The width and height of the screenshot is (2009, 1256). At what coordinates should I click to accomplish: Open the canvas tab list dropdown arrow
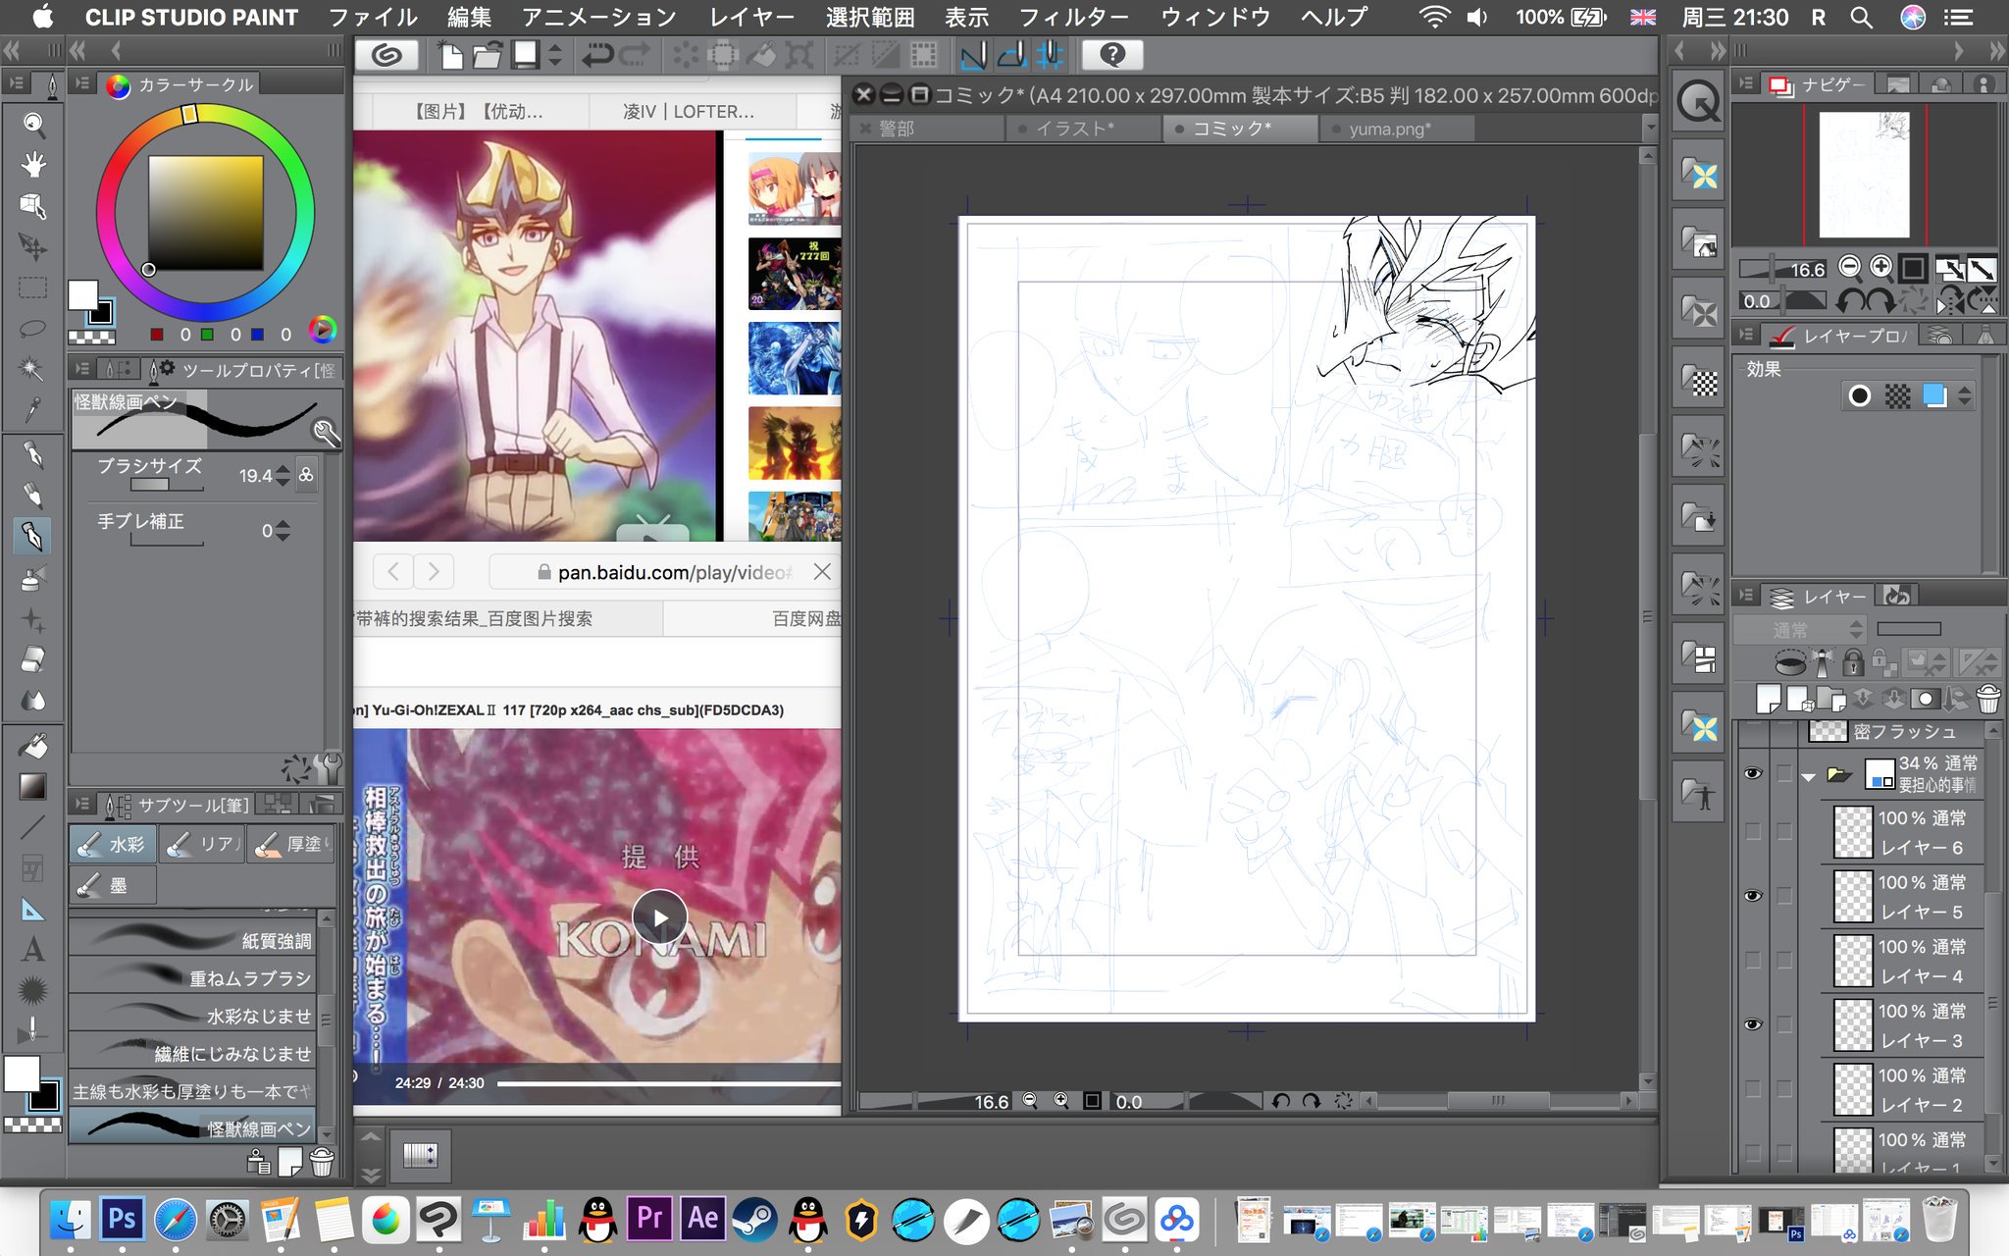click(x=1649, y=128)
